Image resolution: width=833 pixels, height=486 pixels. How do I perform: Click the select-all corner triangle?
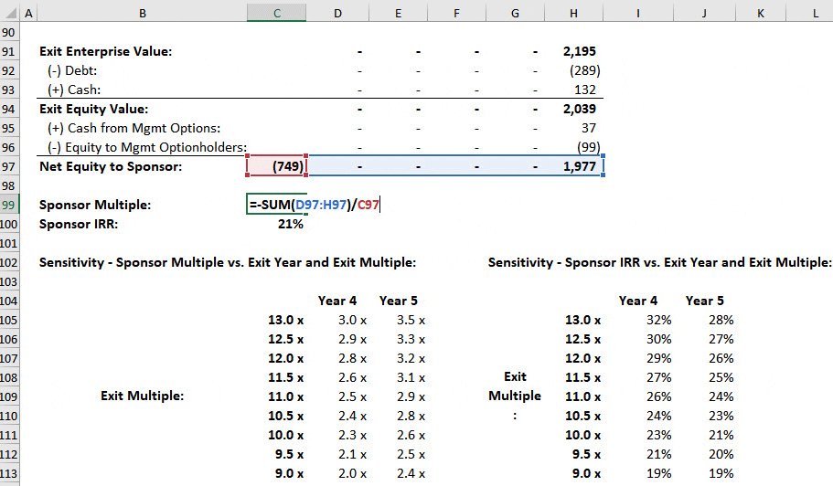[x=9, y=14]
